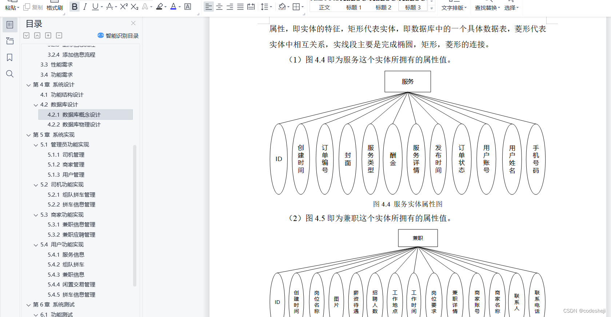611x317 pixels.
Task: Toggle superscript X² formatting
Action: (x=124, y=7)
